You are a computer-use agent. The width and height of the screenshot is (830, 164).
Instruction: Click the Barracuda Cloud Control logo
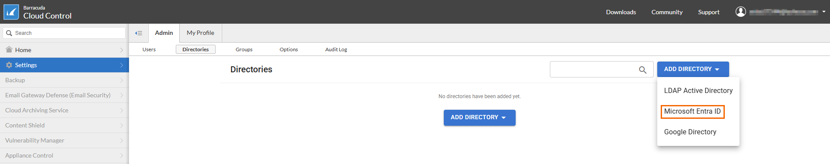click(x=11, y=12)
